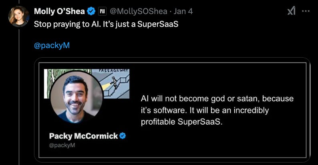Click the verified badge next to Packy McCormick

point(123,136)
